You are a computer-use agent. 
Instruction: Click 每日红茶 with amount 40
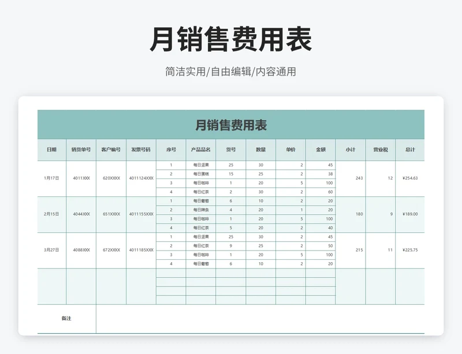point(200,228)
